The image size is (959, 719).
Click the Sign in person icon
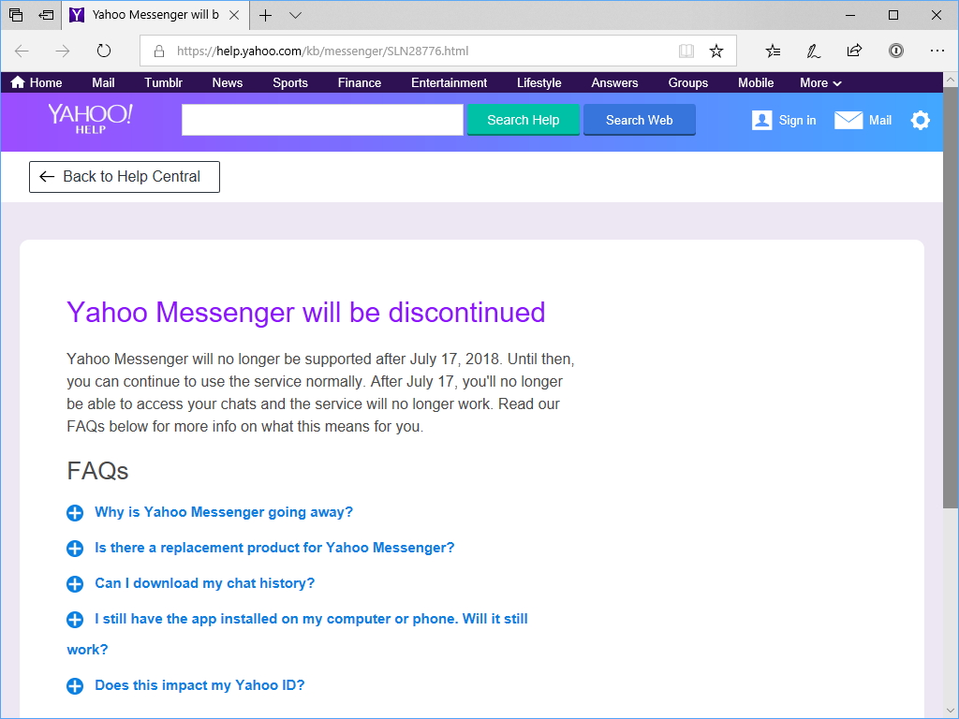point(761,120)
